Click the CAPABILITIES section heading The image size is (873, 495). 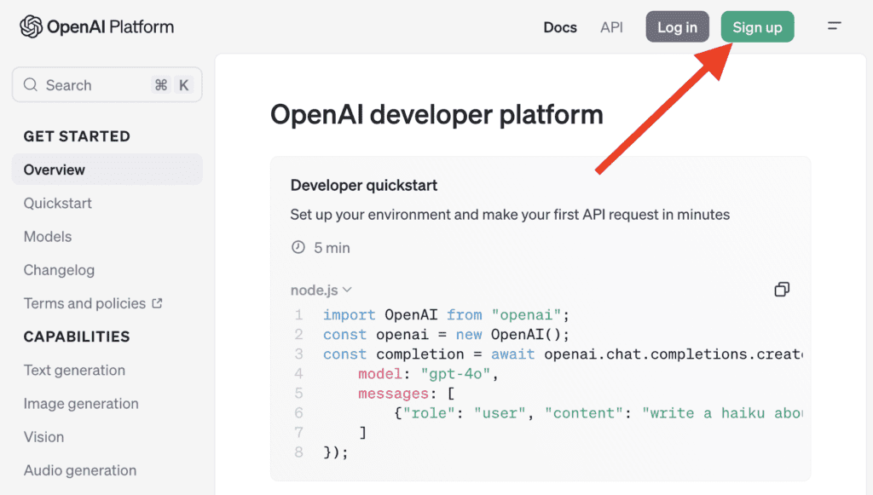[77, 337]
